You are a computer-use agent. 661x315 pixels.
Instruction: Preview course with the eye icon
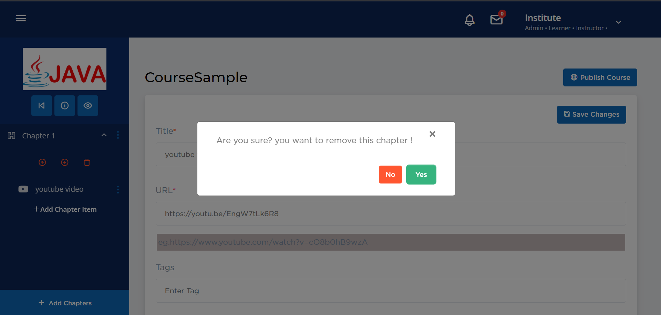pos(88,106)
